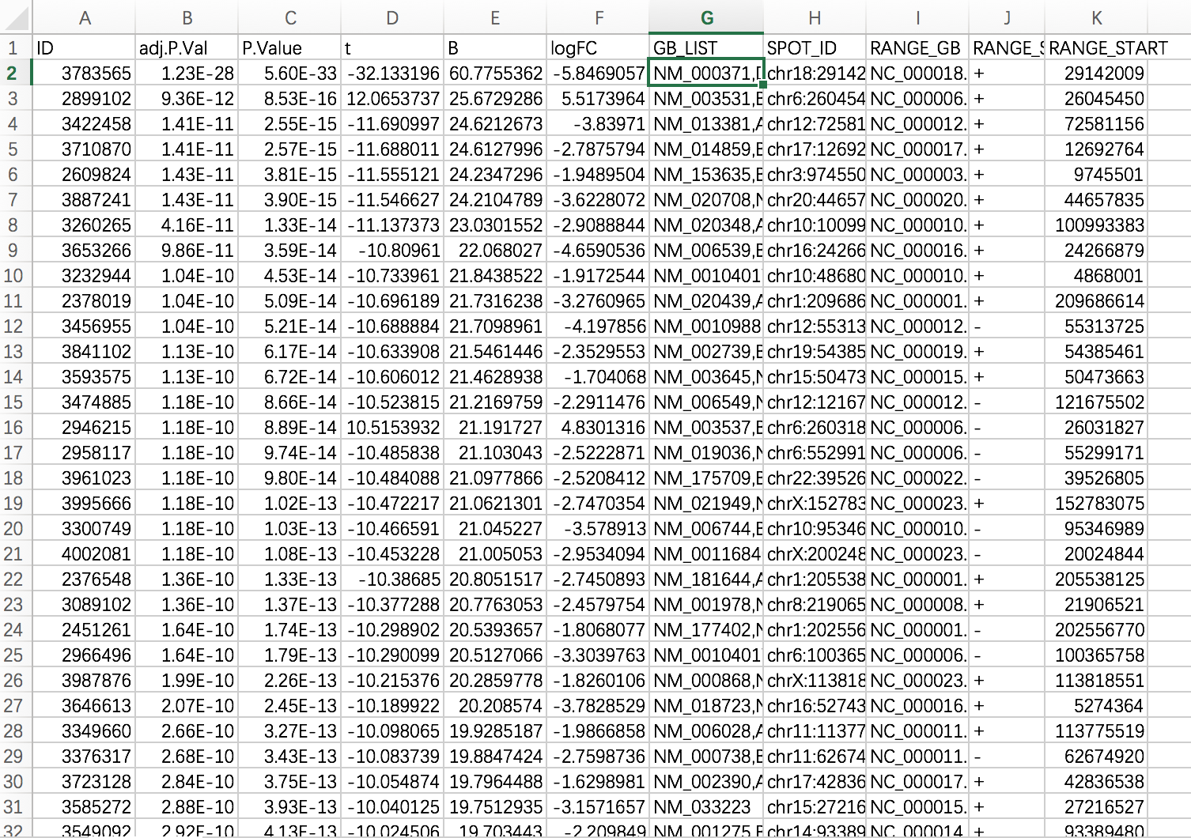Select cell with t value 10.5153932

tap(392, 427)
